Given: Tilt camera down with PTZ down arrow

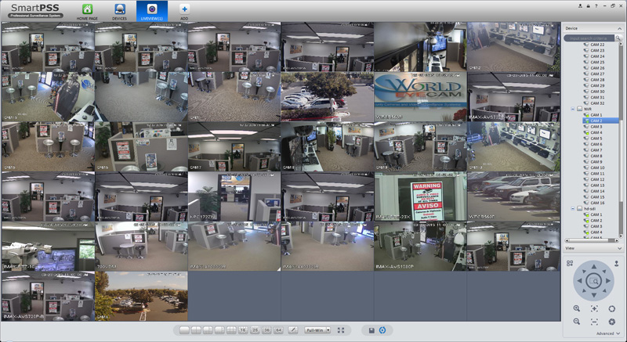Looking at the screenshot, I should [x=594, y=296].
